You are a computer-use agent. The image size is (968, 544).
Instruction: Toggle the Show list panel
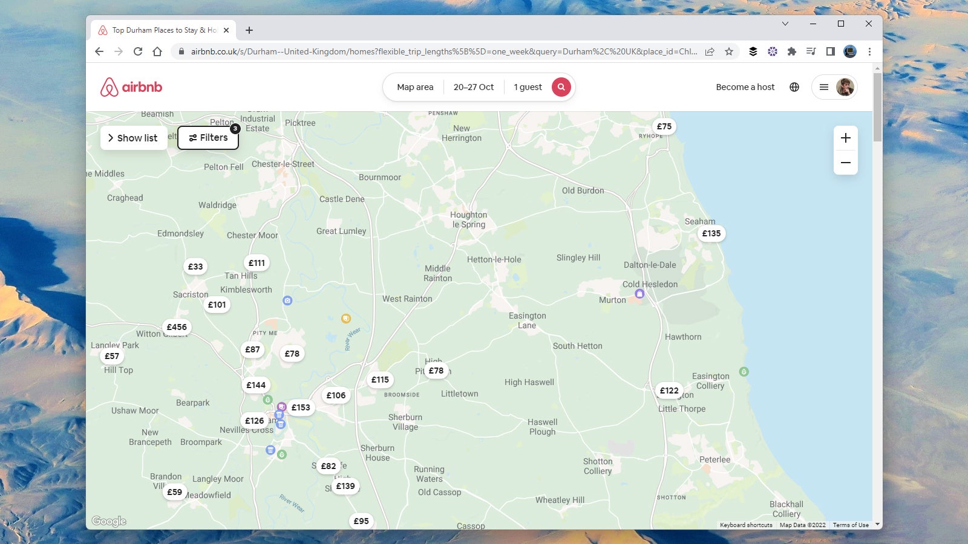point(133,138)
